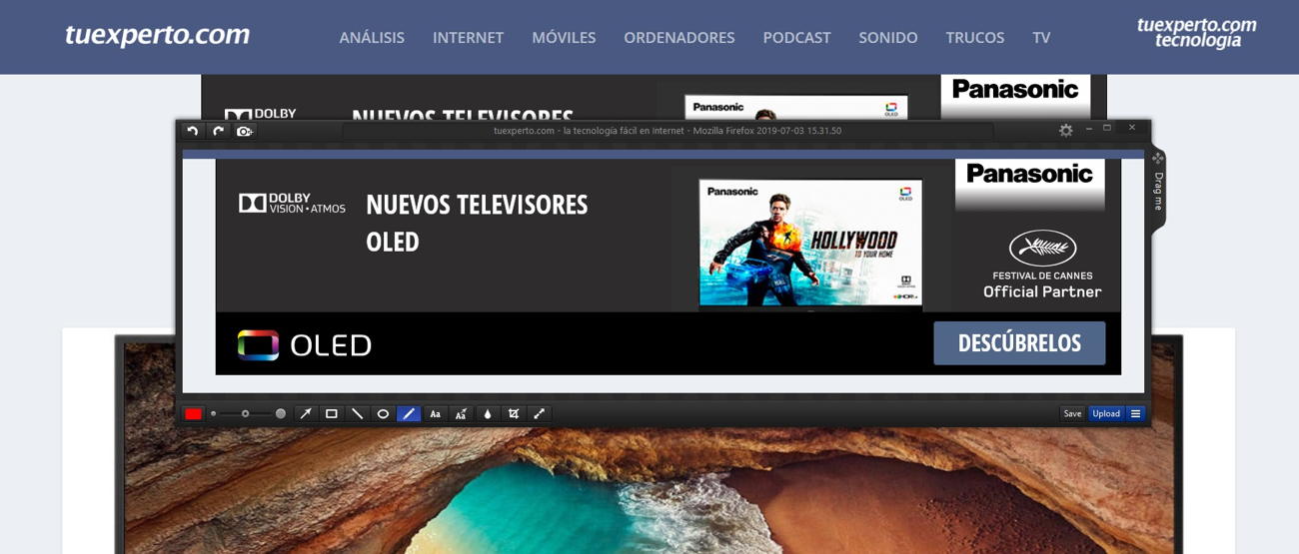Screen dimensions: 1299x554
Task: Open the red color swatch picker
Action: point(193,414)
